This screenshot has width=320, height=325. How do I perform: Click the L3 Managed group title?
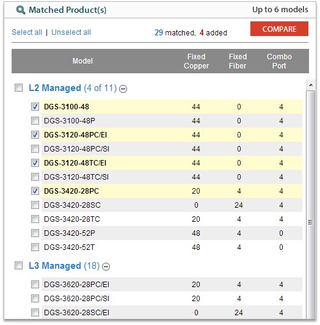click(55, 266)
